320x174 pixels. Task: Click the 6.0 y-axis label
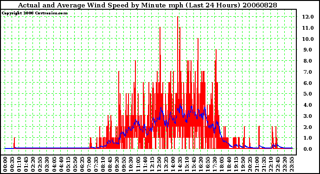coord(308,83)
